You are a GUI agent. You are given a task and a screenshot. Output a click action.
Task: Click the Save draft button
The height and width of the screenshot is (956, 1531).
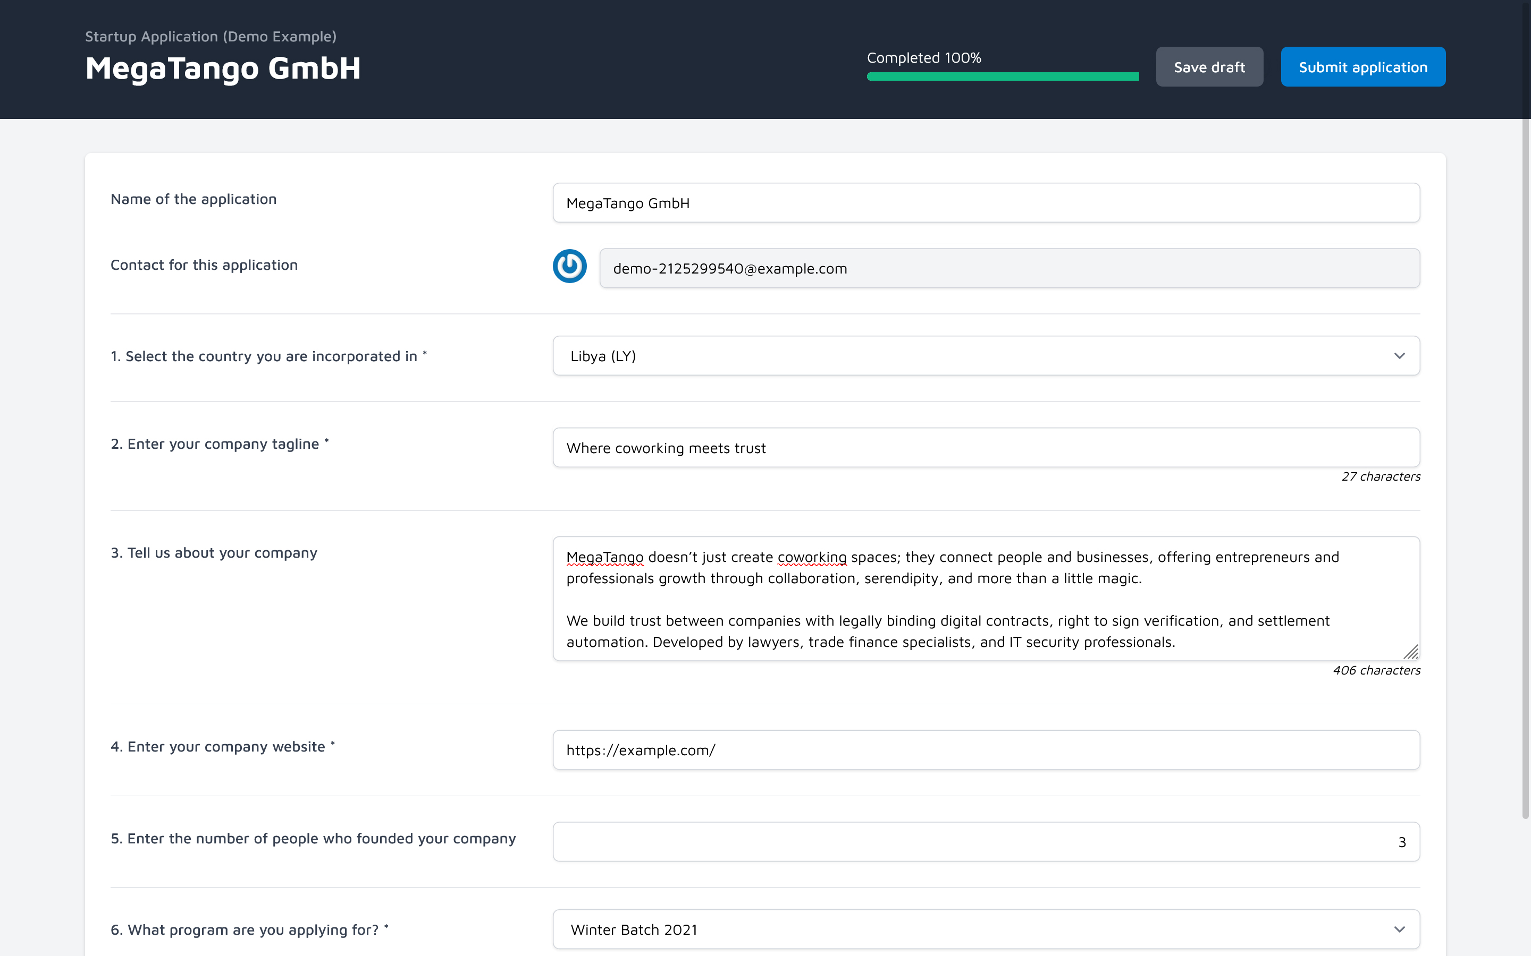[x=1208, y=66]
